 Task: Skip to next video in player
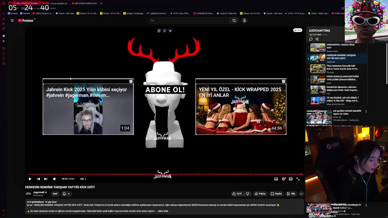tap(46, 179)
